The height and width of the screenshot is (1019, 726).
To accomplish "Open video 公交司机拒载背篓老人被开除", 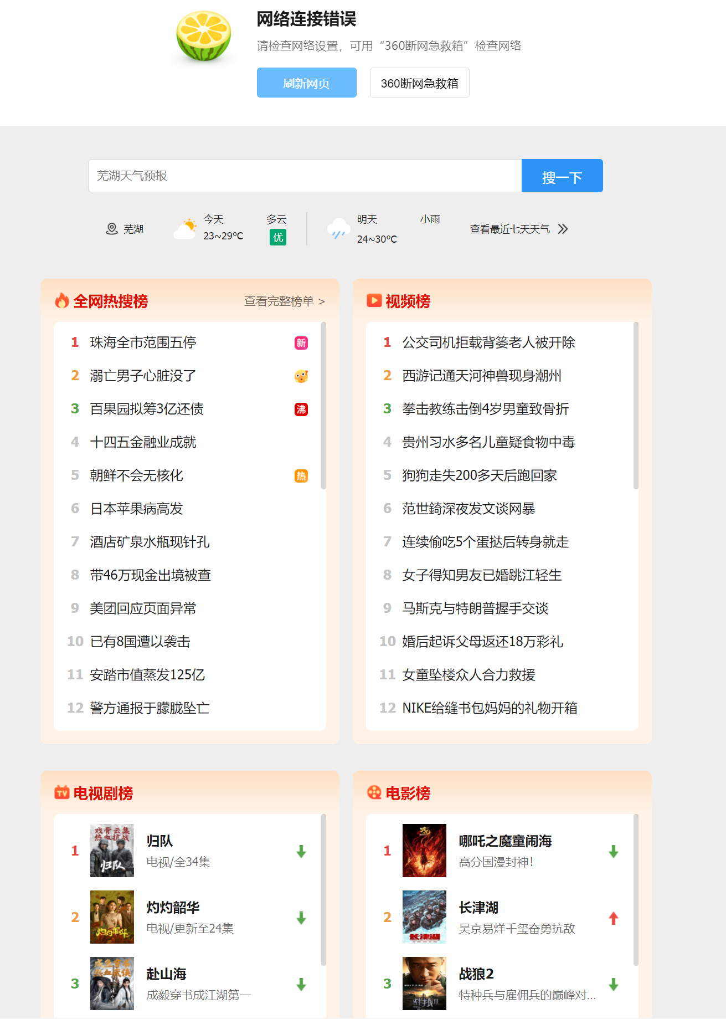I will click(x=489, y=342).
